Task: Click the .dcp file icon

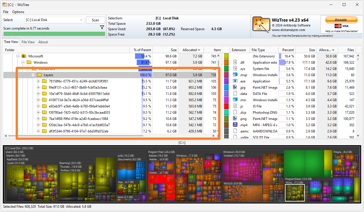Action: point(235,112)
